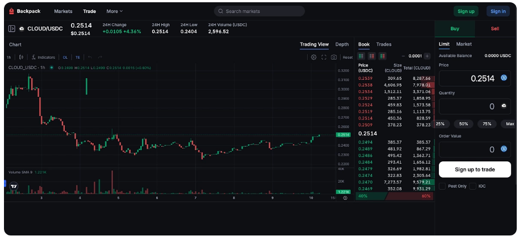Image resolution: width=519 pixels, height=240 pixels.
Task: Open the Indicators fx menu
Action: coord(43,57)
